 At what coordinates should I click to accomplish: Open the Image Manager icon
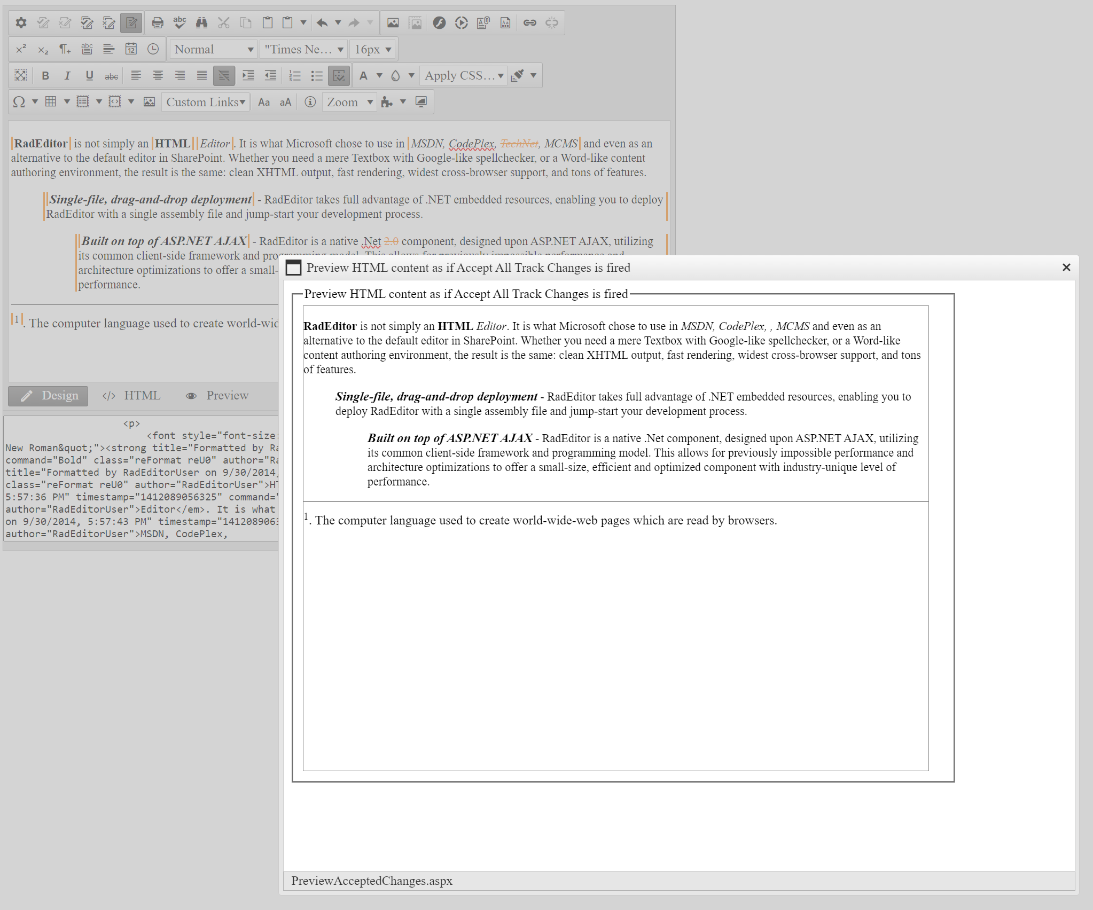393,22
